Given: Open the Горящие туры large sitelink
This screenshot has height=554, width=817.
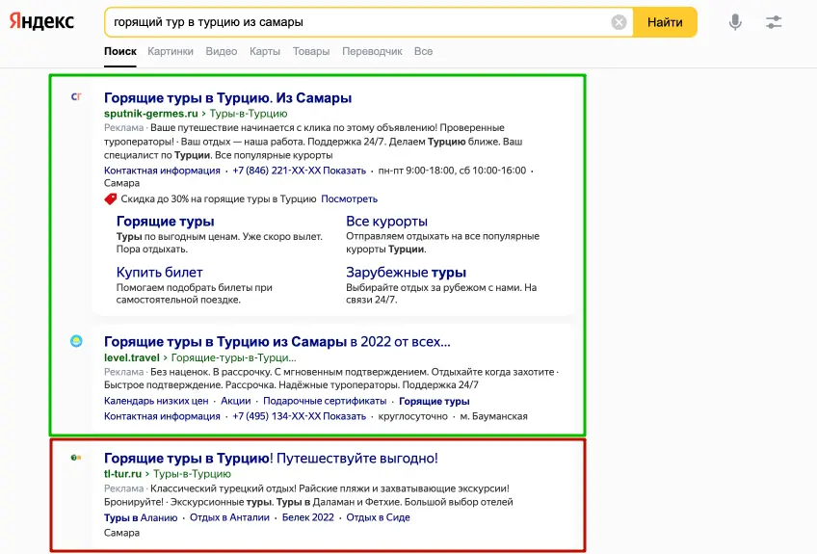Looking at the screenshot, I should [x=165, y=221].
